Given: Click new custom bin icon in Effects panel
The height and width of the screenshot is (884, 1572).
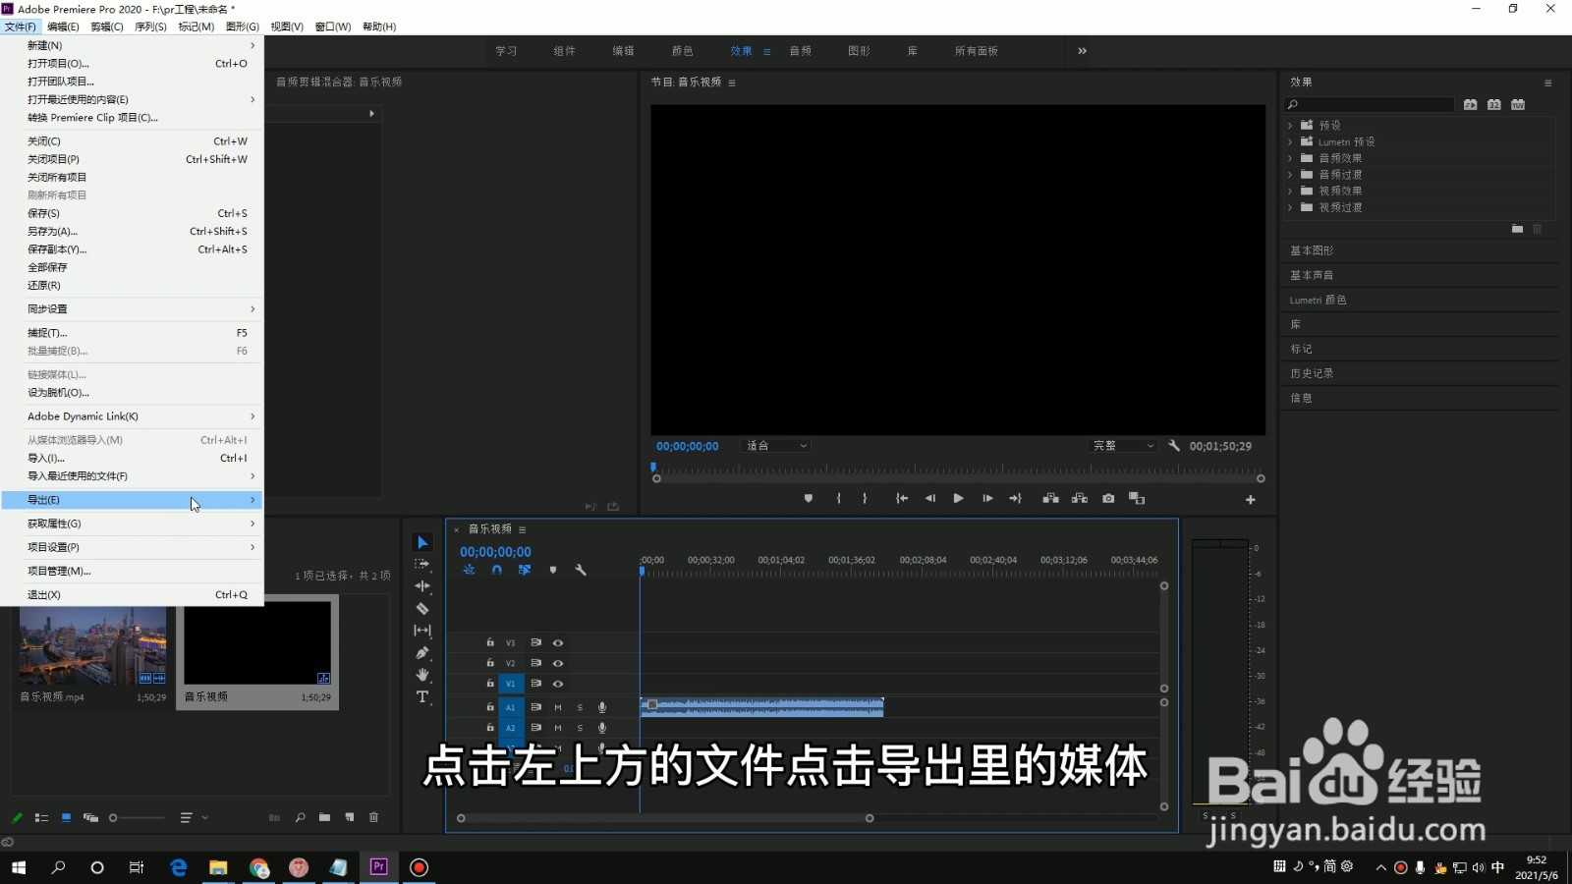Looking at the screenshot, I should [1517, 229].
